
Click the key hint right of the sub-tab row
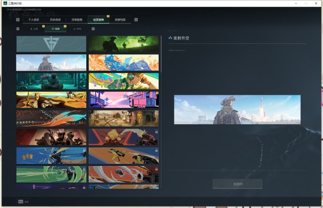tap(93, 29)
